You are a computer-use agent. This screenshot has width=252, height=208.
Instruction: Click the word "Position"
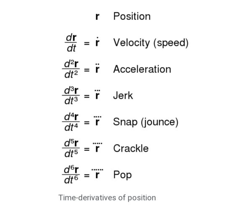131,17
